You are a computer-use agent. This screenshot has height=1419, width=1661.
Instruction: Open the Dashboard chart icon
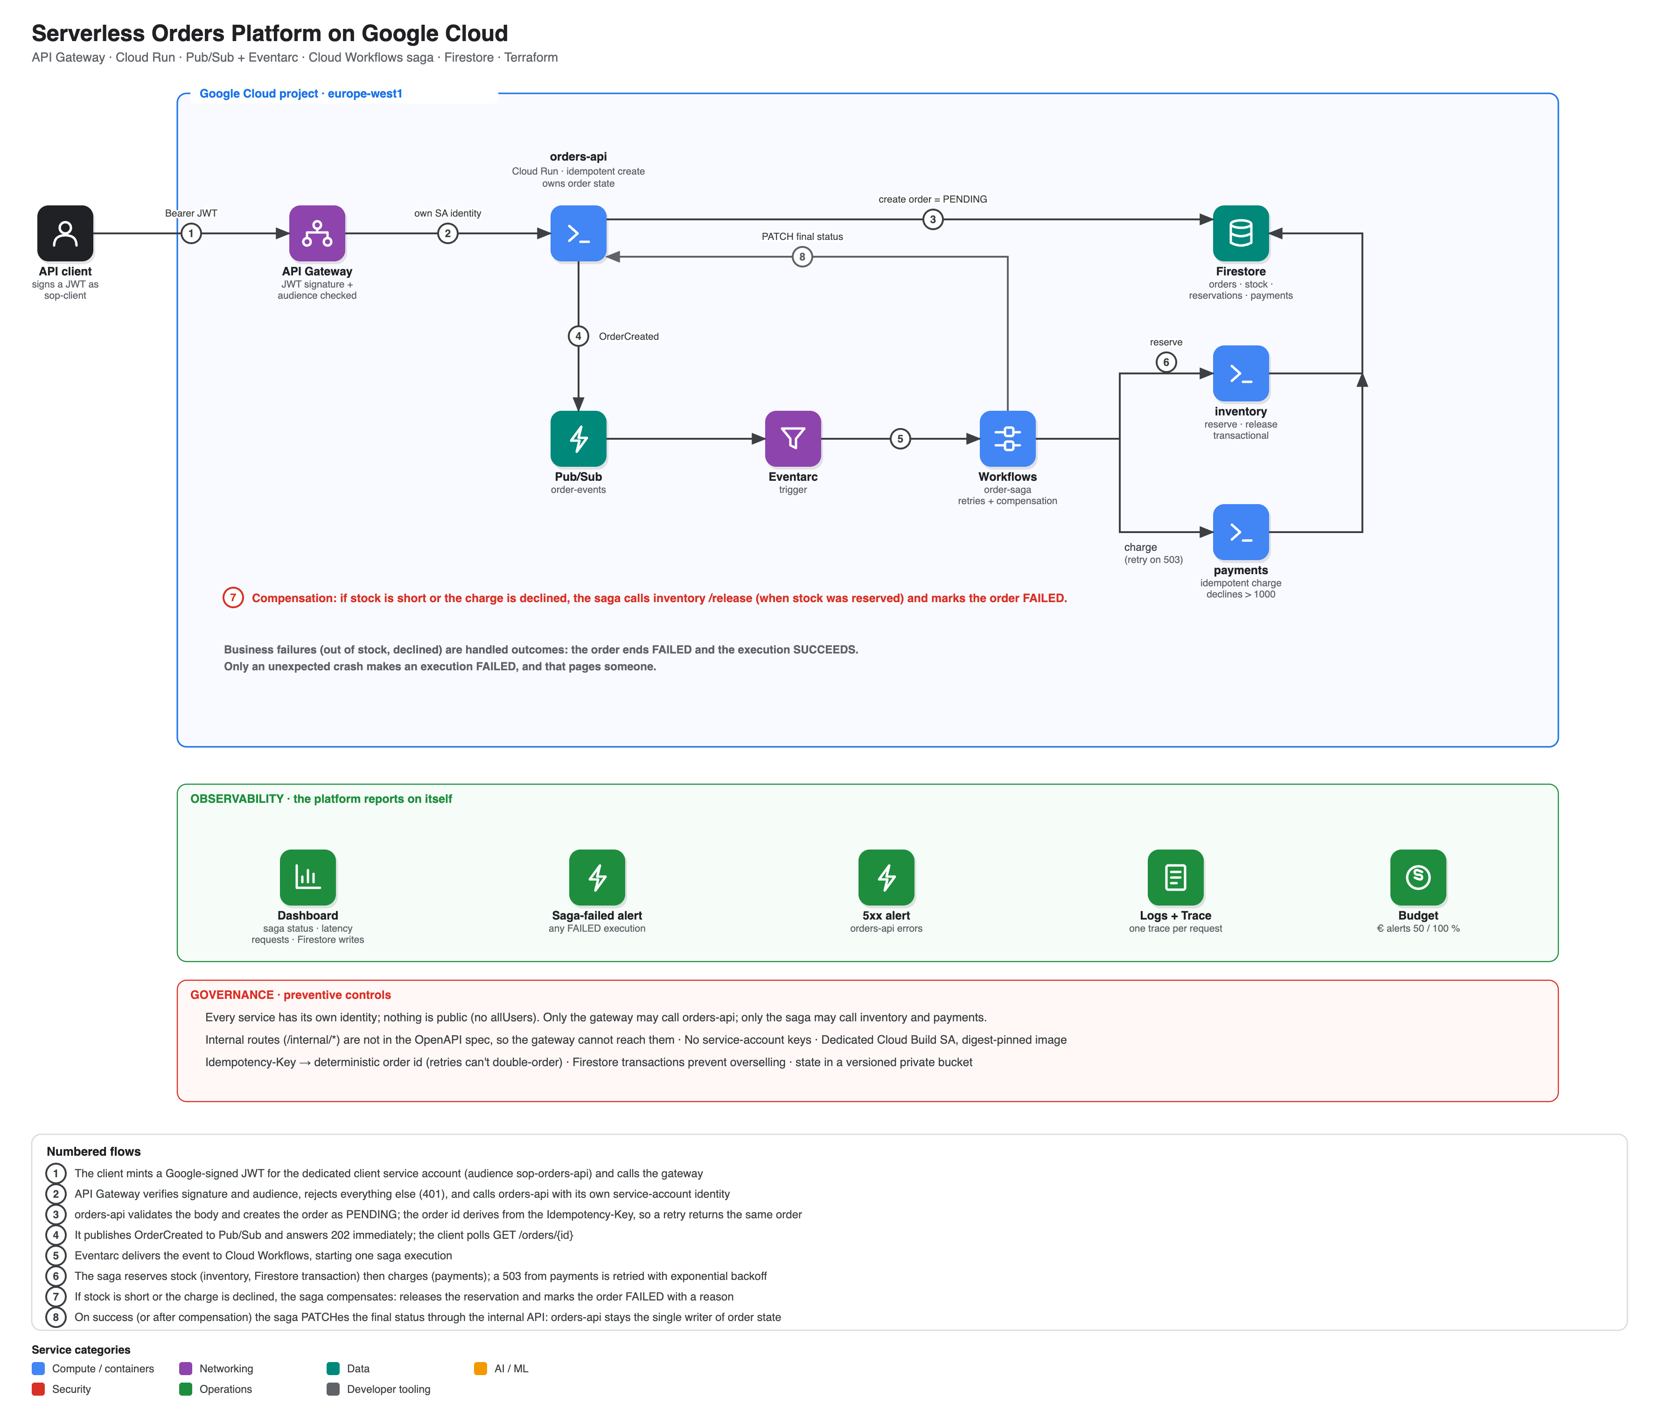tap(307, 877)
